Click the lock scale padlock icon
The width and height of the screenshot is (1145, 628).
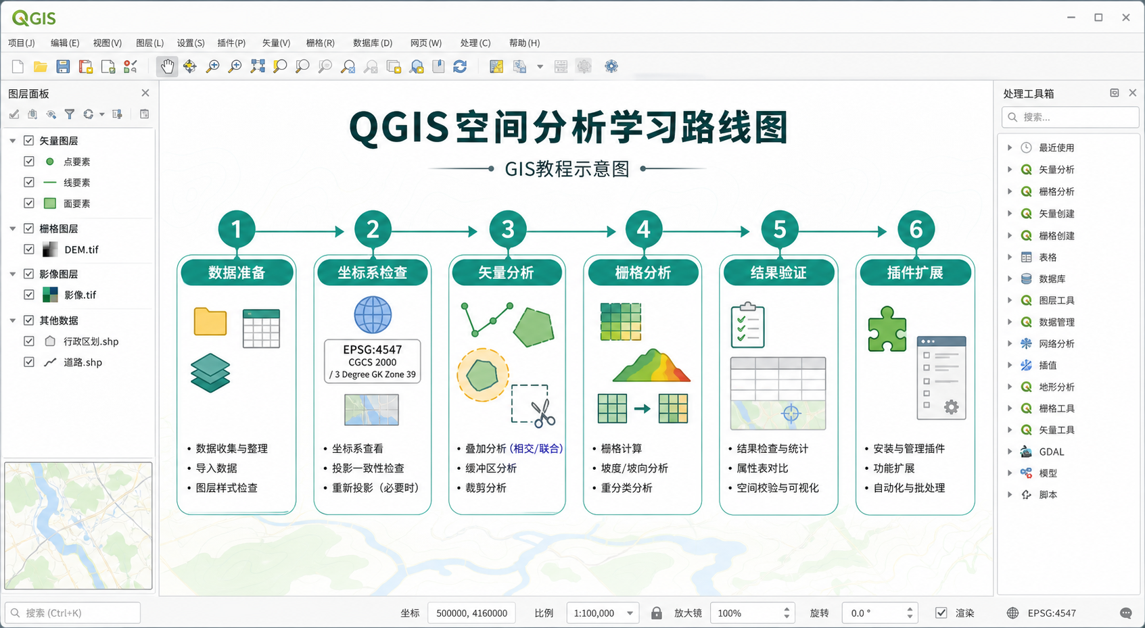[656, 613]
